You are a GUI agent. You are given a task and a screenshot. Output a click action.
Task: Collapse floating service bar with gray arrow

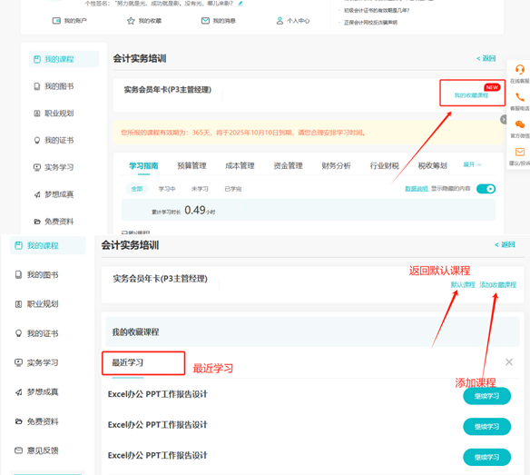tap(504, 119)
